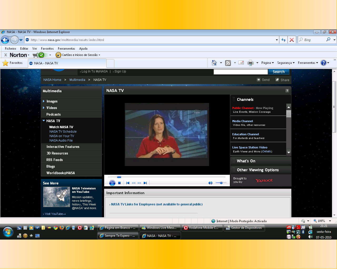Open the address bar history dropdown
This screenshot has height=269, width=337.
tap(277, 40)
